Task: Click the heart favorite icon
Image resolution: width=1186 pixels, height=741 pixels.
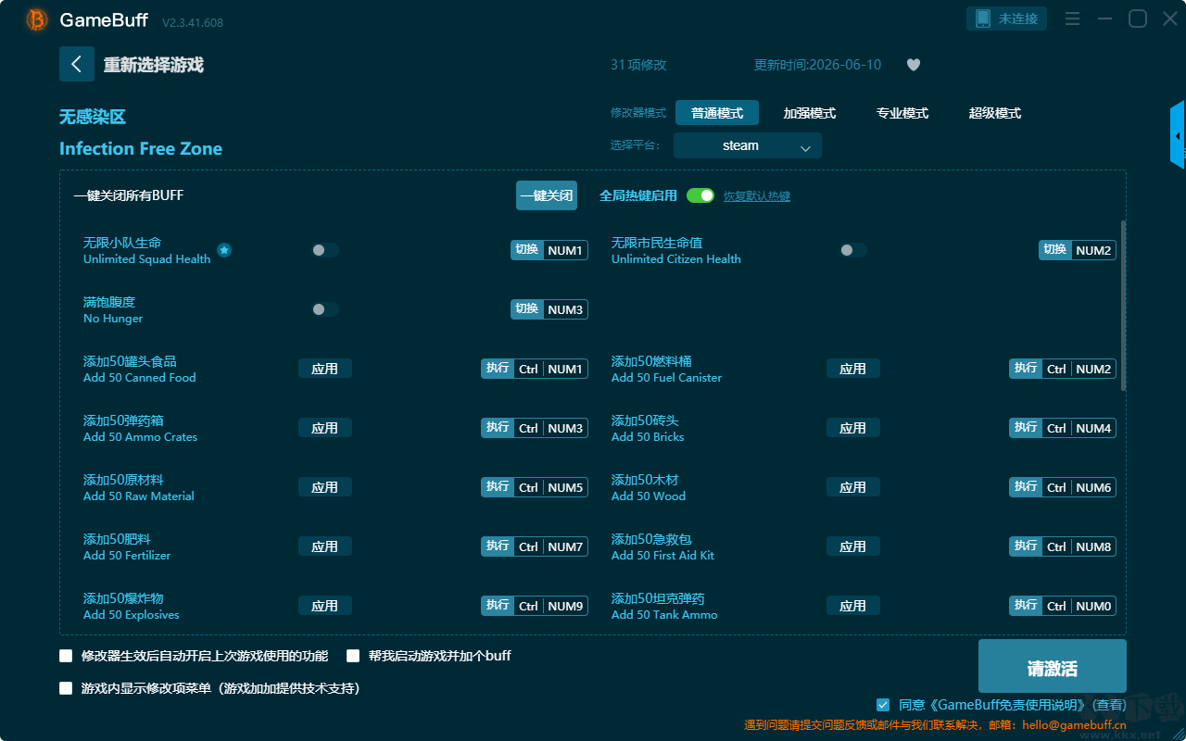Action: [914, 65]
